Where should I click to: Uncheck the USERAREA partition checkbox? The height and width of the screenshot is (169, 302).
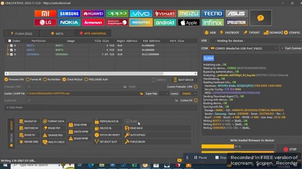11,54
